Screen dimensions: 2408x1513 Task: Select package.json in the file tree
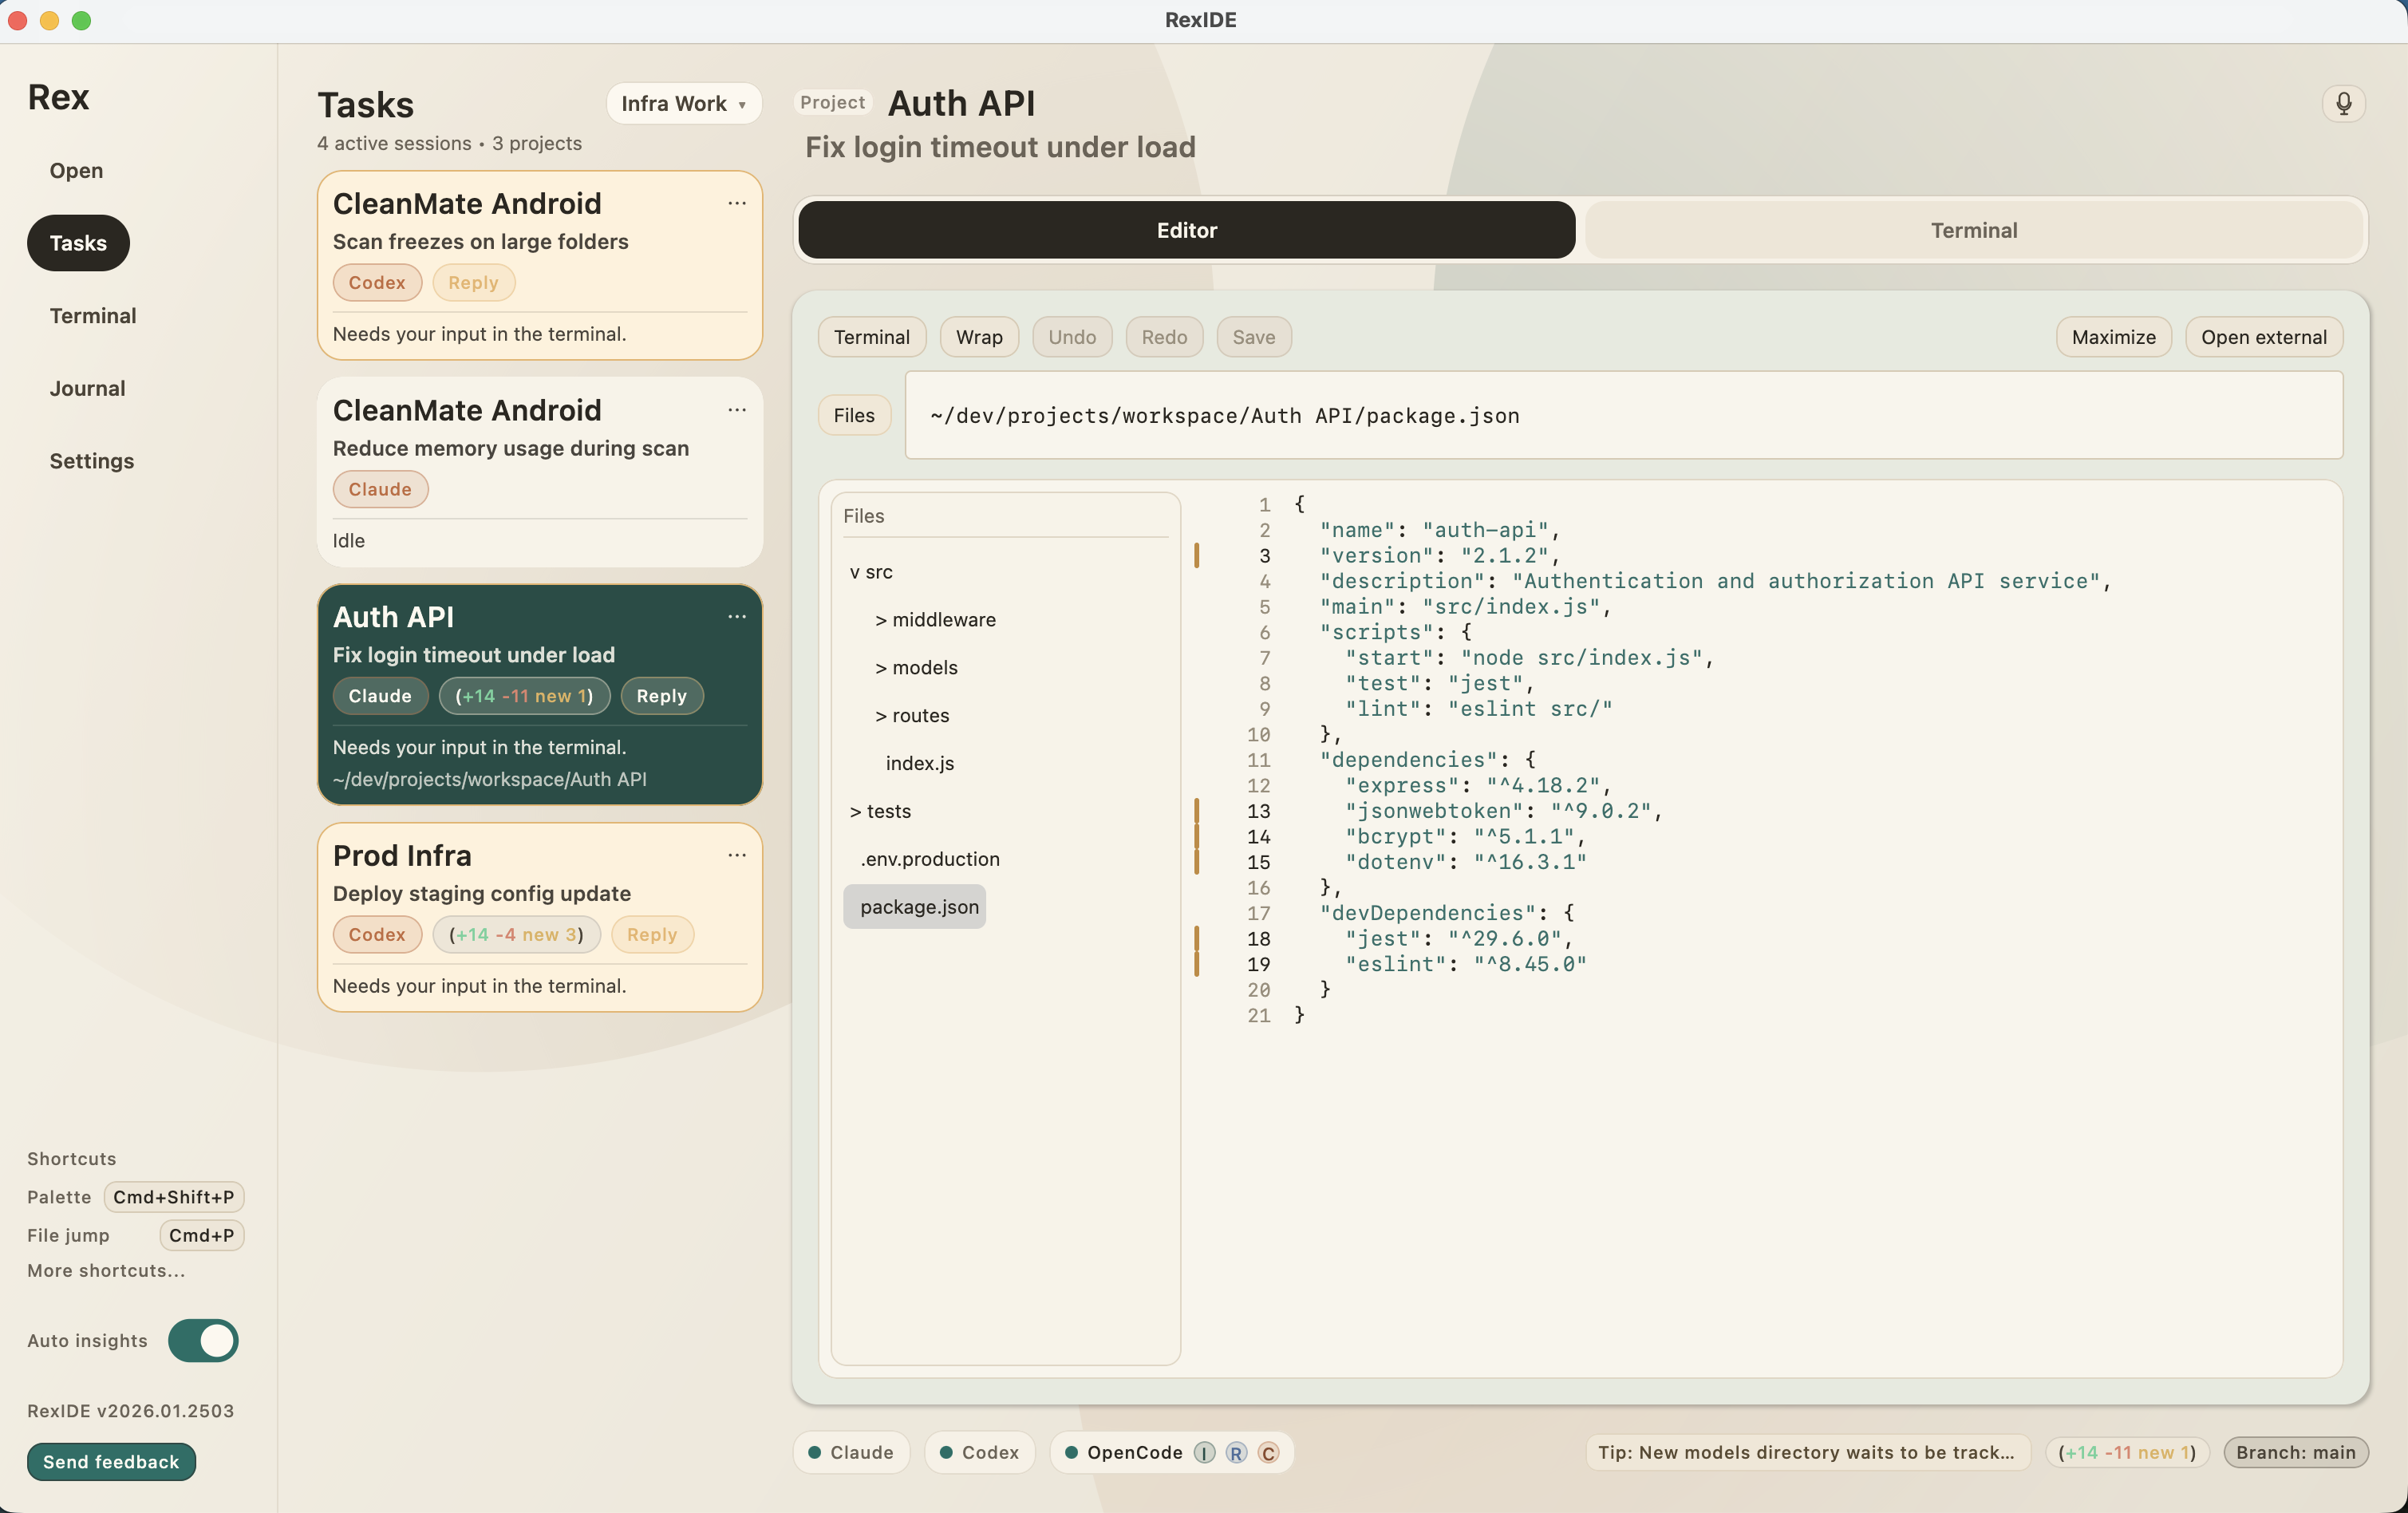tap(914, 906)
